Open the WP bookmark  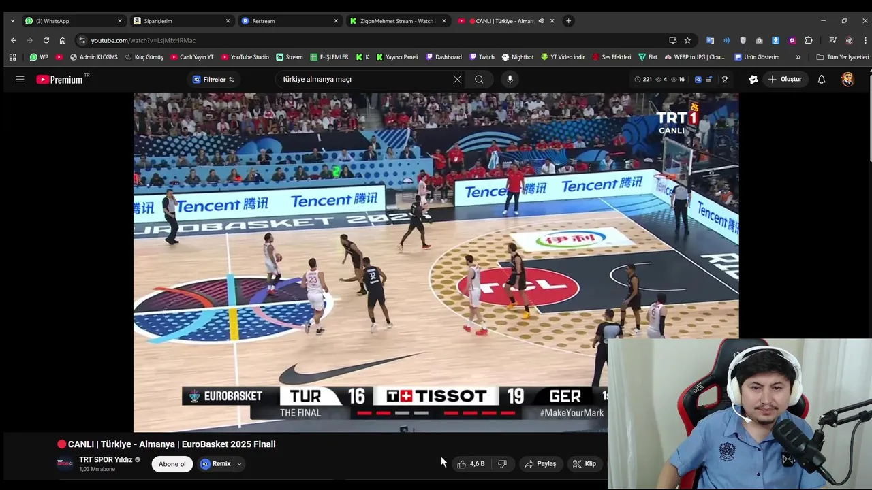(x=39, y=57)
